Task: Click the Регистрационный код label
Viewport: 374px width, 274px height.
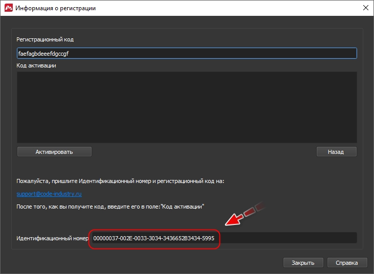Action: pyautogui.click(x=45, y=39)
